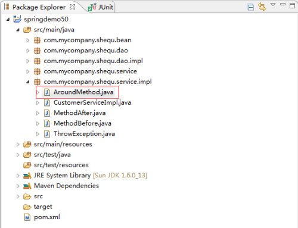Image resolution: width=298 pixels, height=228 pixels.
Task: Click the pom.xml Maven file icon
Action: click(27, 217)
